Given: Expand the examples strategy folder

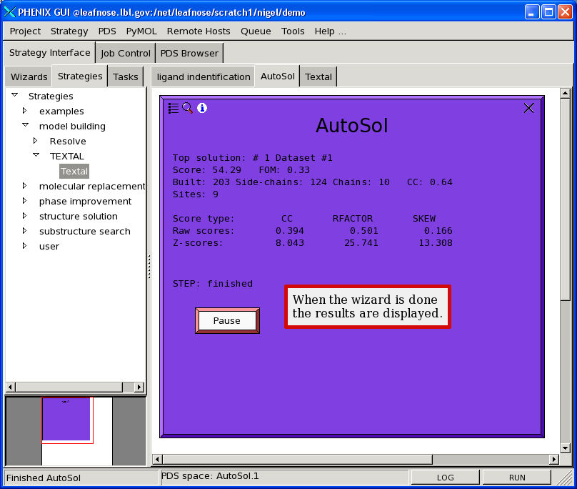Looking at the screenshot, I should (x=24, y=111).
